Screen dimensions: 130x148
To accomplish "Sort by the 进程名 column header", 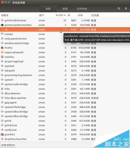I will point(19,15).
